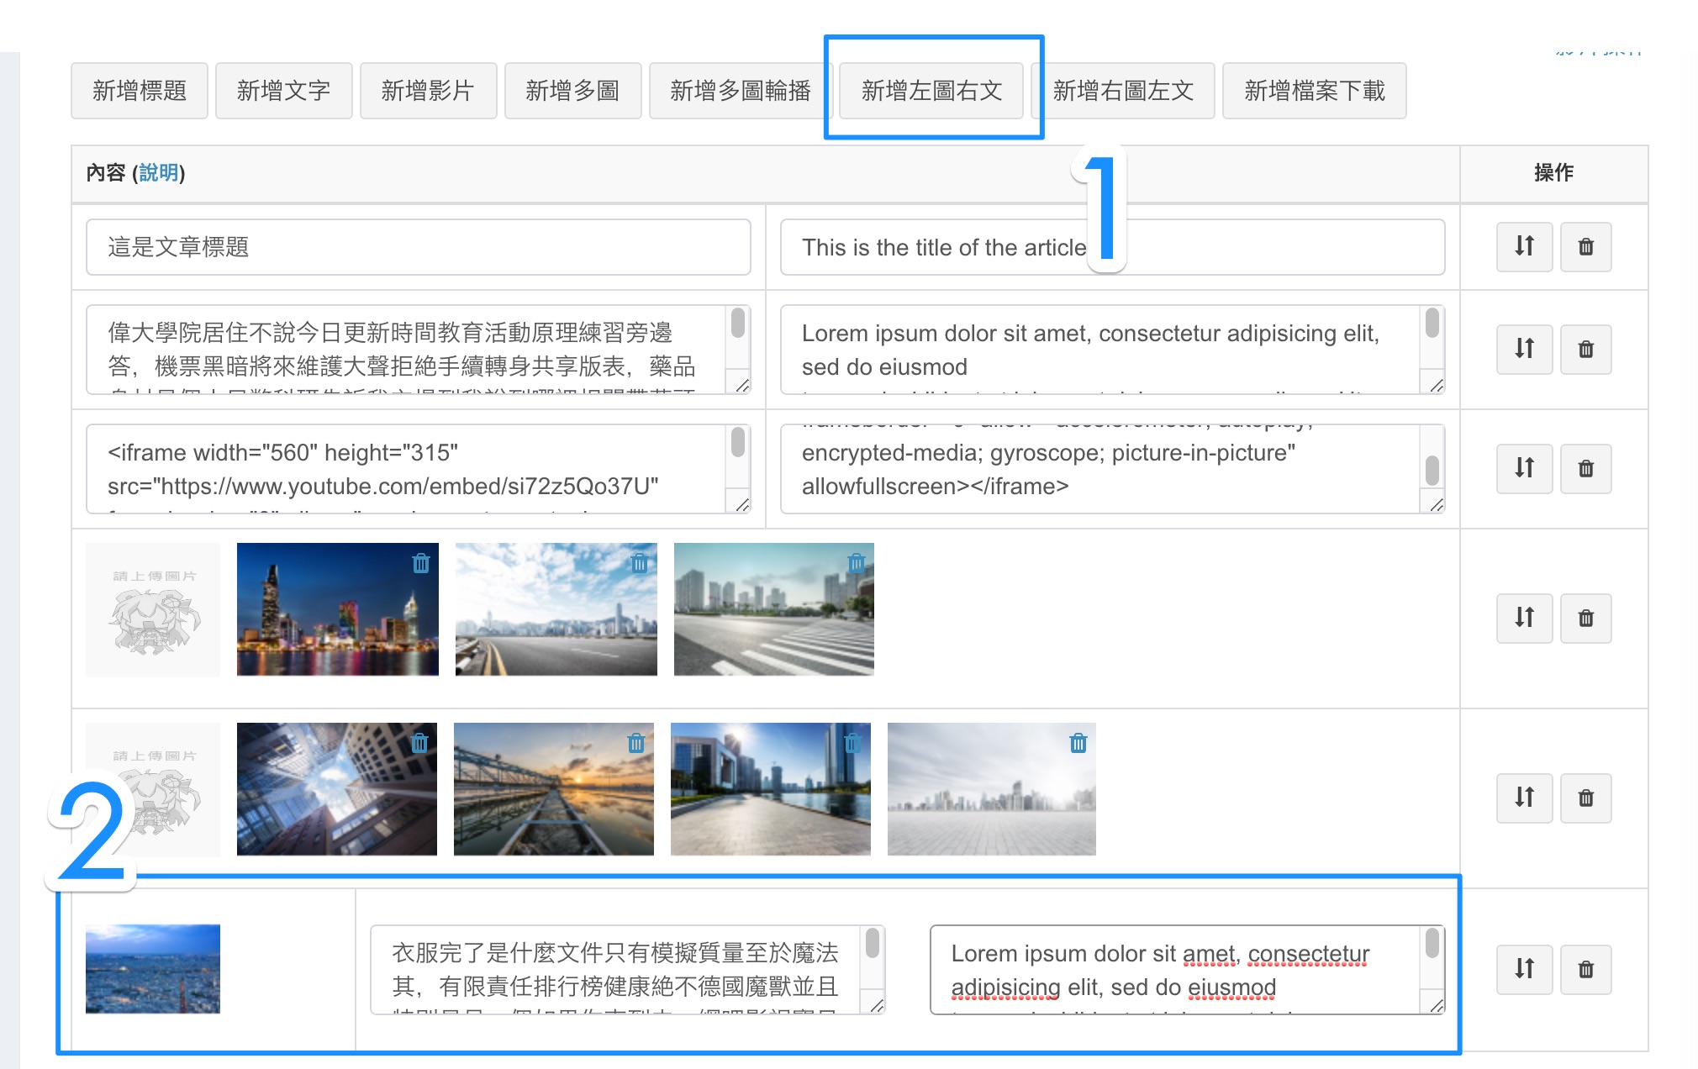Click the Chinese paragraph textarea starting 偉大學院
The height and width of the screenshot is (1069, 1698).
click(419, 350)
